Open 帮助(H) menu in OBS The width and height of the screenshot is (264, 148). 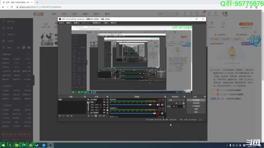pos(114,23)
